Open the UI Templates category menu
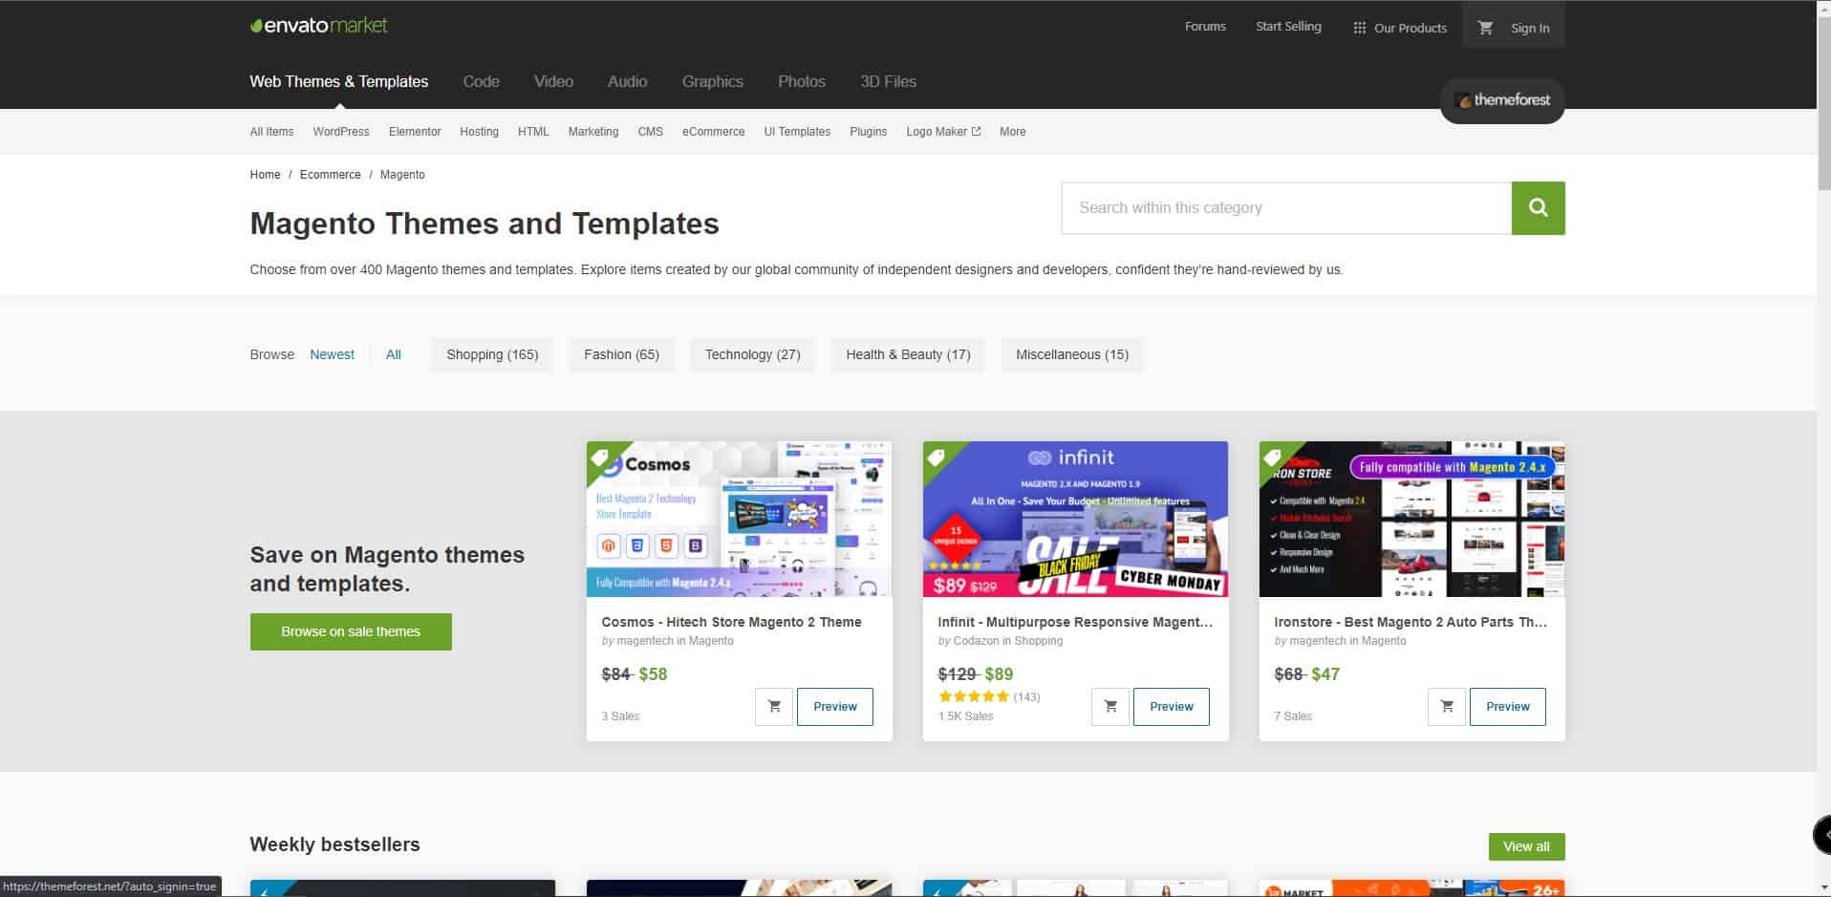 pyautogui.click(x=797, y=132)
